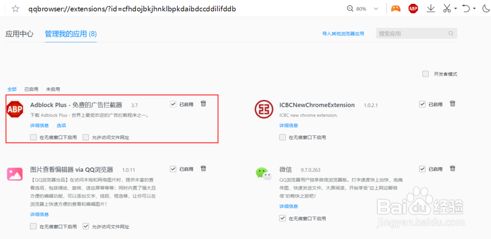Click the 微信 WeChat logo icon
Viewport: 491px width, 239px height.
[x=264, y=173]
